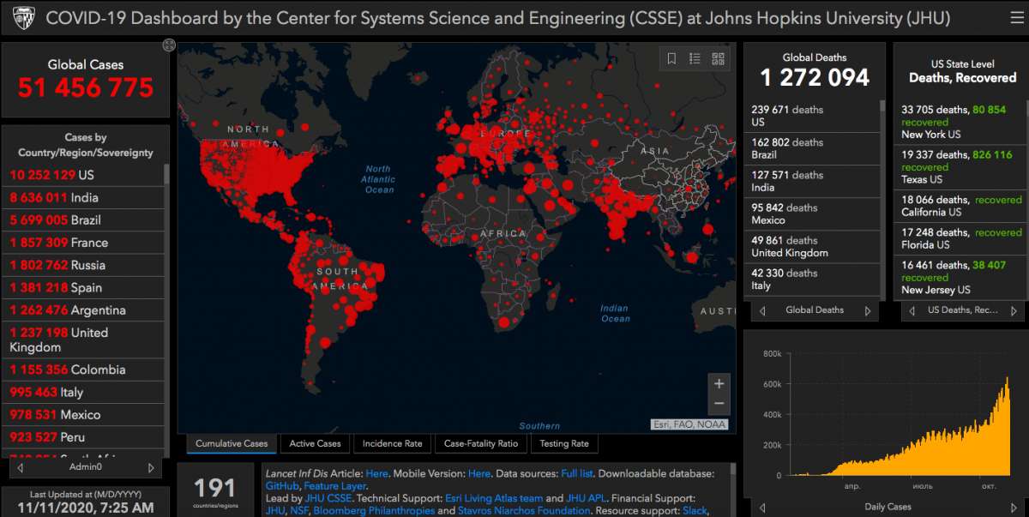Switch to the Testing Rate tab
This screenshot has height=517, width=1029.
[x=563, y=443]
